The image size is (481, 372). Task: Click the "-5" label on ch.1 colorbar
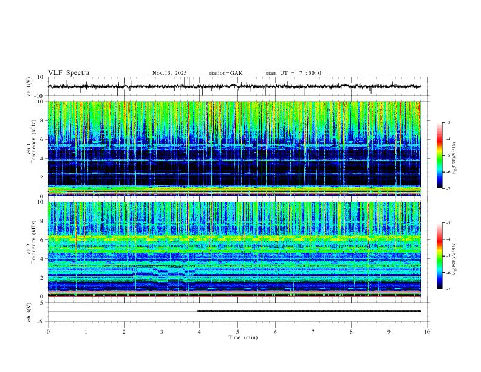(x=448, y=156)
